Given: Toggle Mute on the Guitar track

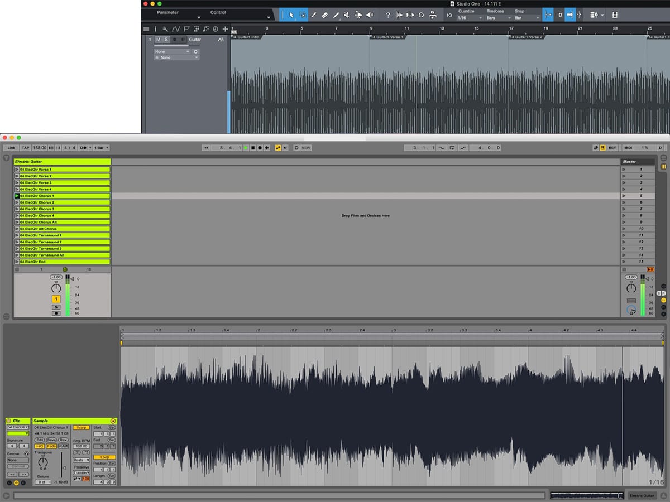Looking at the screenshot, I should pos(158,40).
